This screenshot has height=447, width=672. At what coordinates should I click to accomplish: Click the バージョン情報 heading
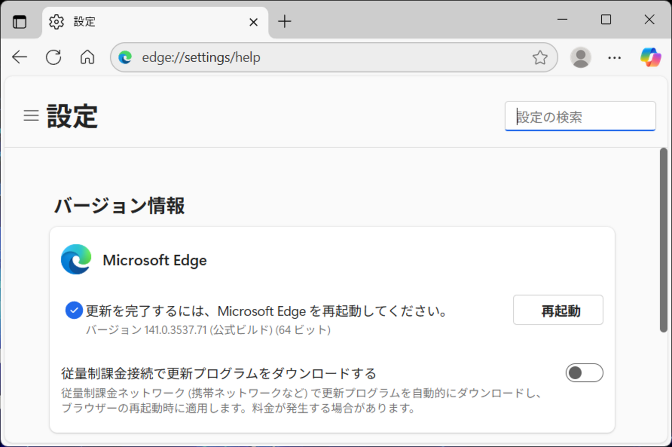click(x=119, y=205)
